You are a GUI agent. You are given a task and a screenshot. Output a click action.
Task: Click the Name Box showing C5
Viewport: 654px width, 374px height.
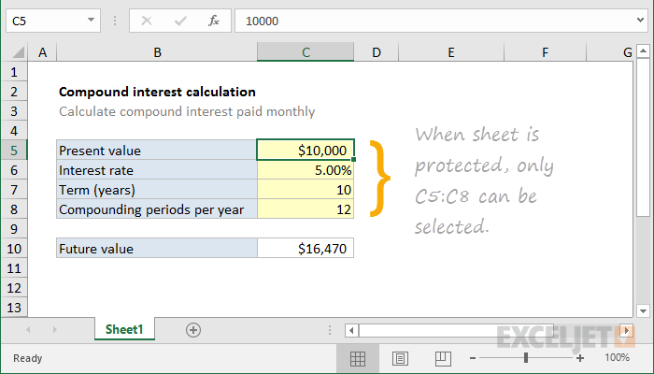tap(53, 21)
